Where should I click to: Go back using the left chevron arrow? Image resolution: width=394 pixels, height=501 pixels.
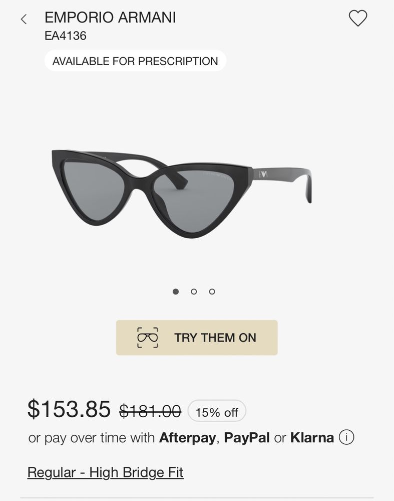24,19
